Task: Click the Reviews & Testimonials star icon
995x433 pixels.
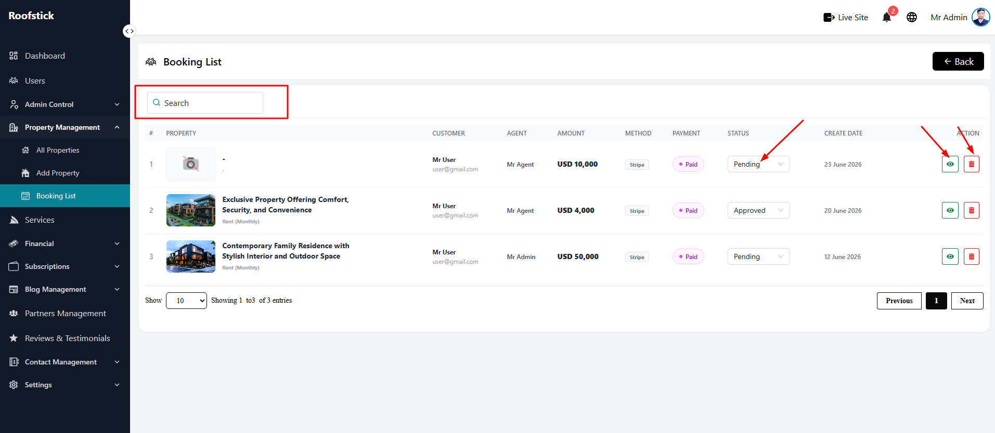Action: [x=14, y=338]
